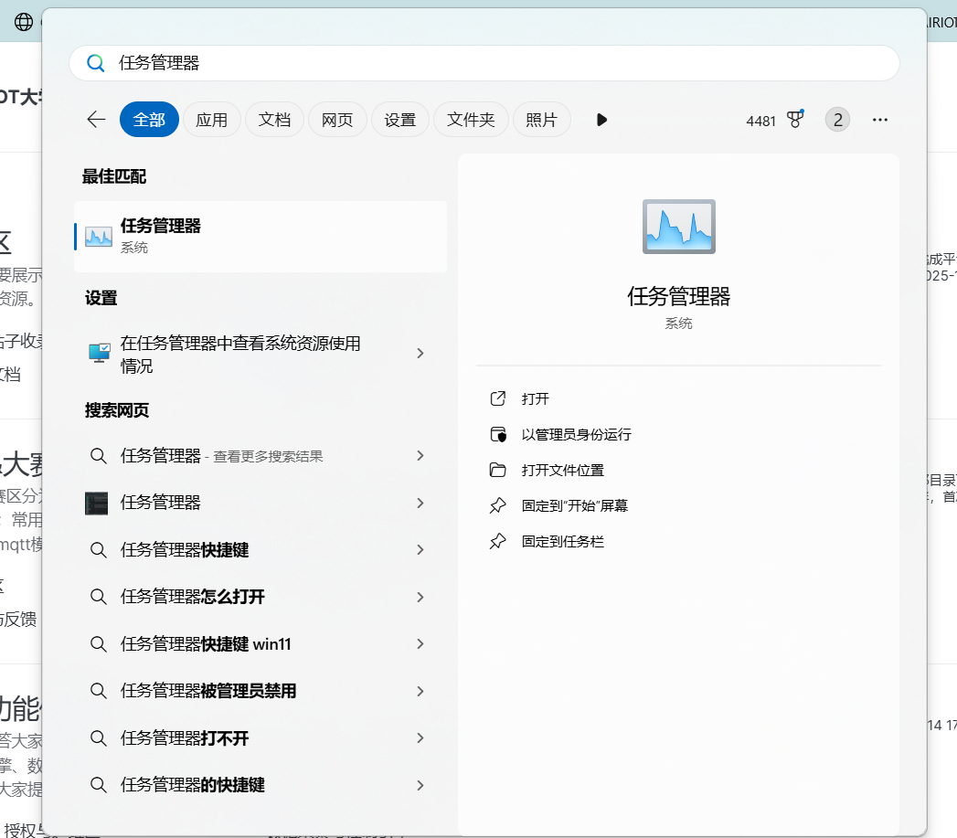
Task: Click the back arrow in search panel
Action: [96, 120]
